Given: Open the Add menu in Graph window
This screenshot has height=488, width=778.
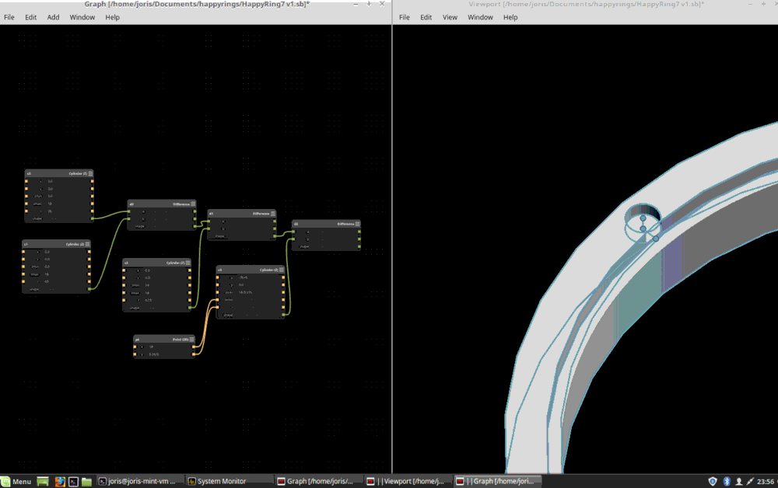Looking at the screenshot, I should click(x=53, y=17).
